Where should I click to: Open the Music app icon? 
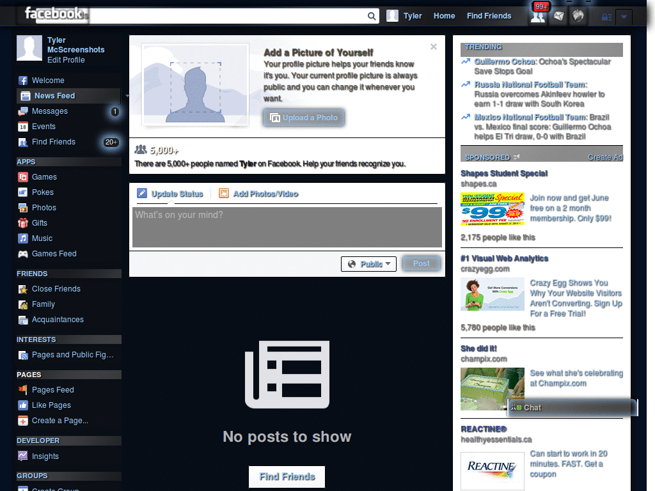(23, 238)
